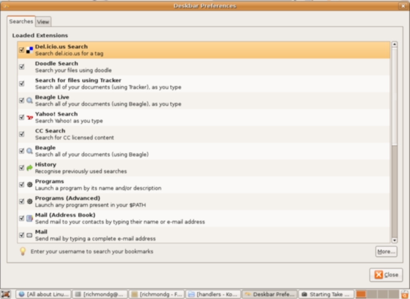Screen dimensions: 410x299
Task: Select the orange workspace in the switcher
Action: coord(361,294)
